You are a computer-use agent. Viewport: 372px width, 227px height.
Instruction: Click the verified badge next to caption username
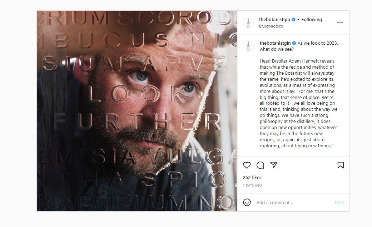294,43
